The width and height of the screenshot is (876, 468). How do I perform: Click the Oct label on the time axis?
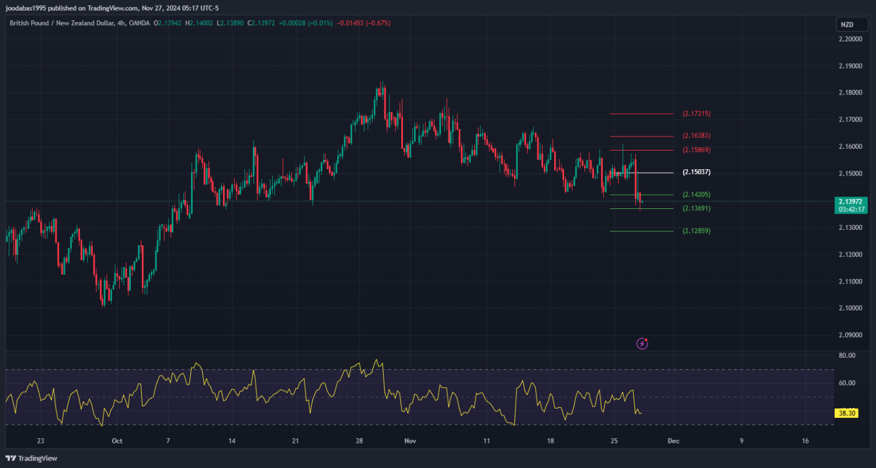(117, 441)
